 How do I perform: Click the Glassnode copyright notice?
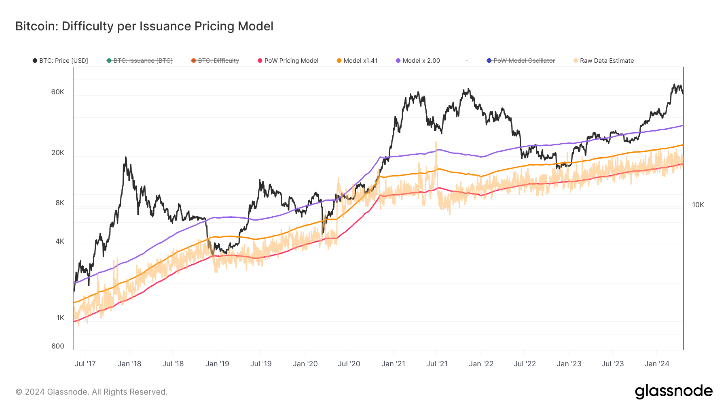(91, 392)
